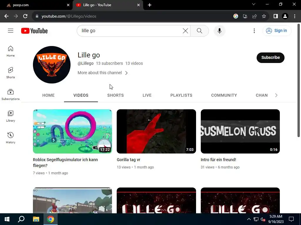
Task: Open Chrome profile avatar icon
Action: coord(285,16)
